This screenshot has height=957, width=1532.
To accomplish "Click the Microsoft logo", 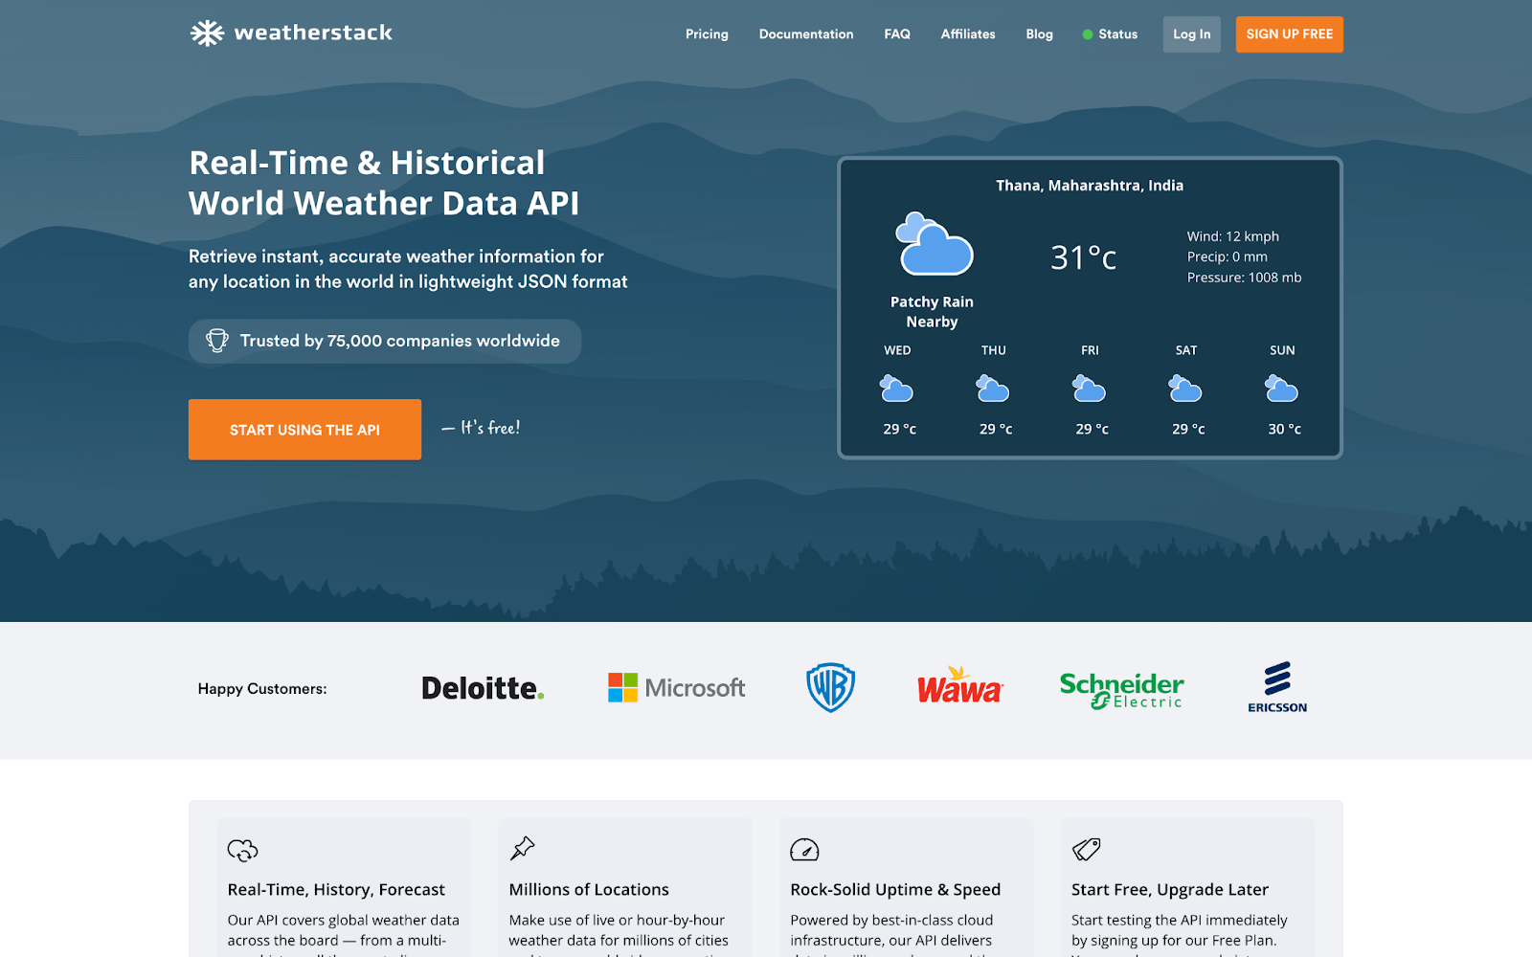I will (675, 687).
